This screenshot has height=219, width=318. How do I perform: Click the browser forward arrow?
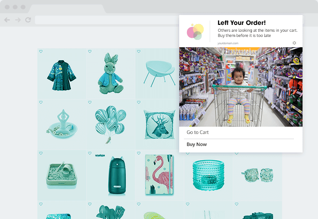coord(18,20)
